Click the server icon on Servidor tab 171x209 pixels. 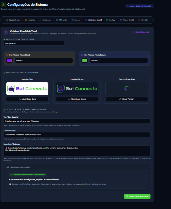[x=139, y=20]
